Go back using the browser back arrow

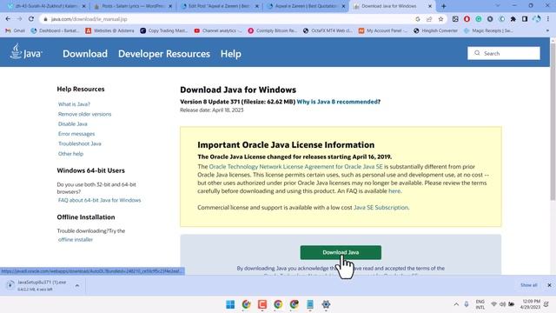tap(8, 19)
